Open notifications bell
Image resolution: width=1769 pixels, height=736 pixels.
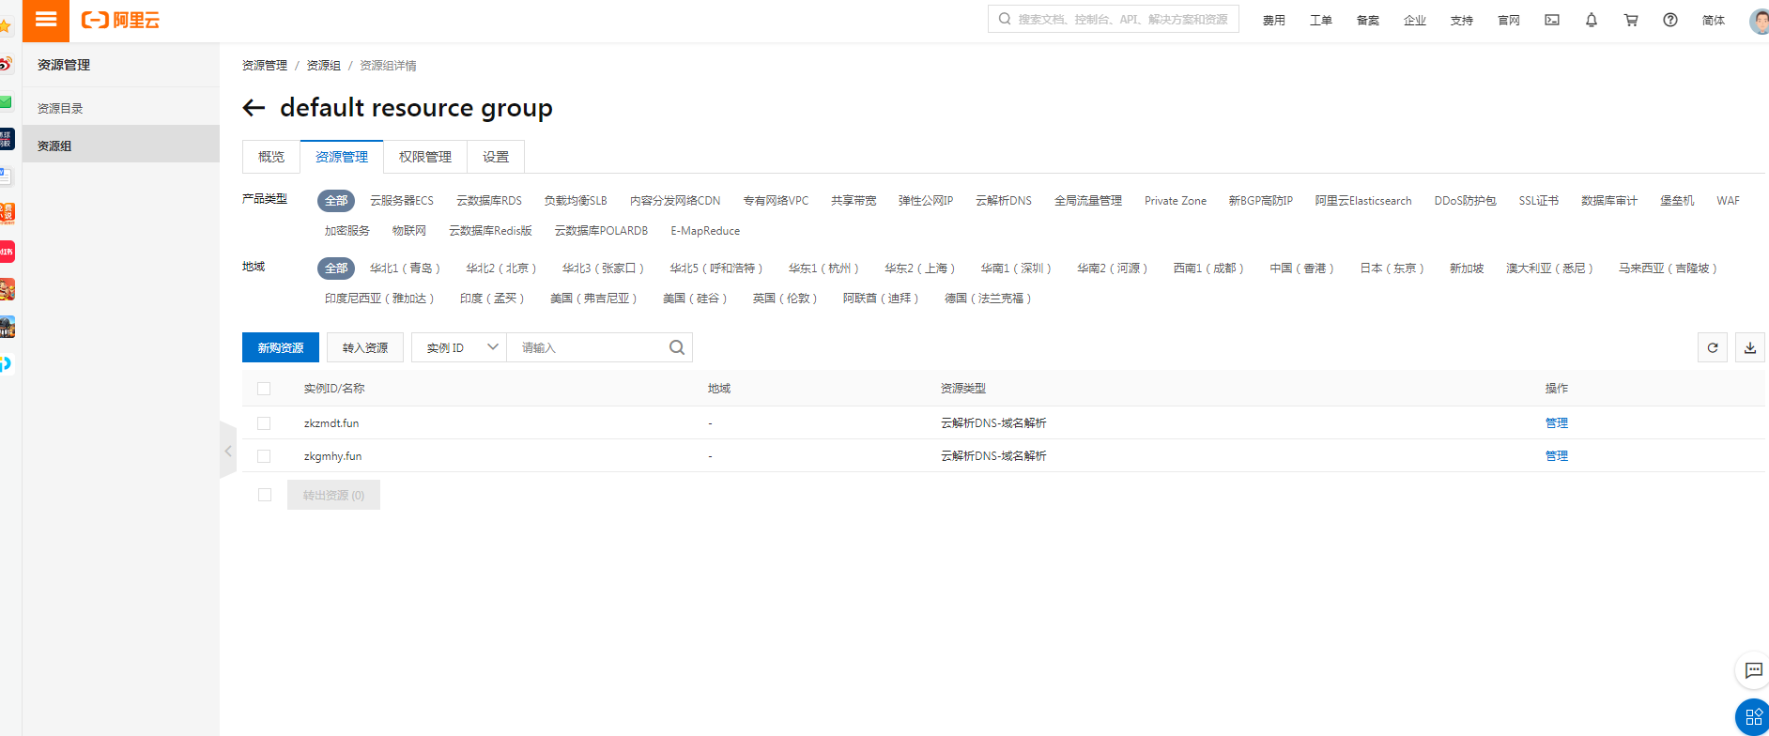[x=1592, y=20]
